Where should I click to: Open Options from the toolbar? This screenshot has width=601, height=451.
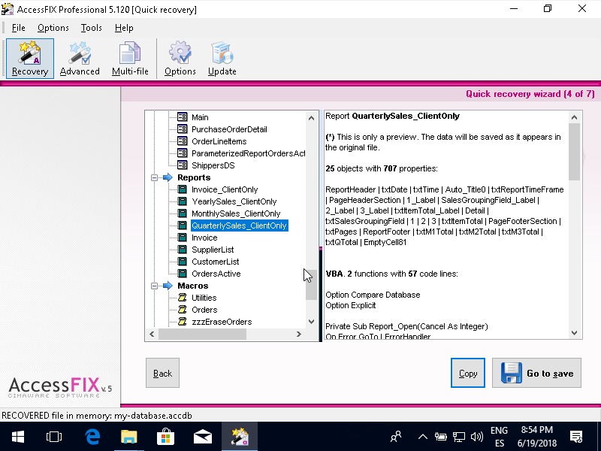click(180, 58)
